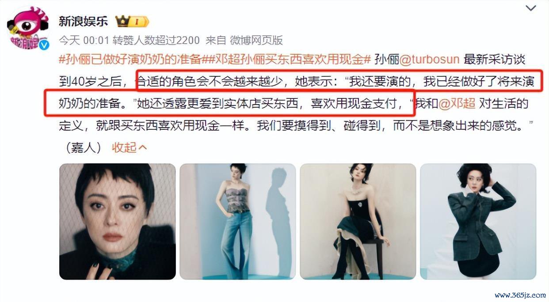Click the www.365jz.com watermark
This screenshot has width=549, height=302.
pos(520,294)
